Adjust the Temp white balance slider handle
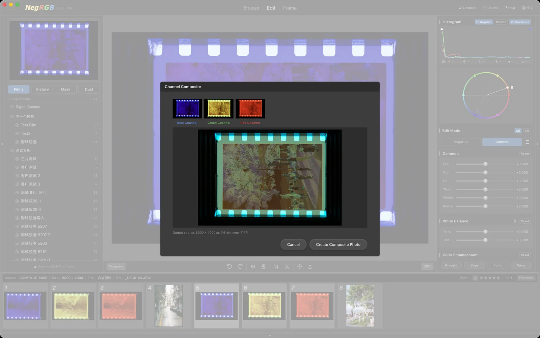 coord(485,232)
